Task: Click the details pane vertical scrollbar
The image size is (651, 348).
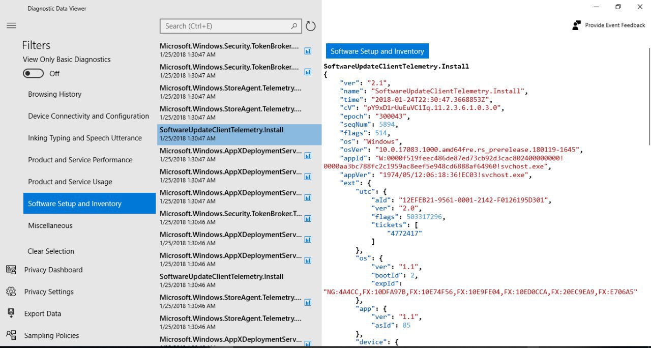Action: [649, 97]
